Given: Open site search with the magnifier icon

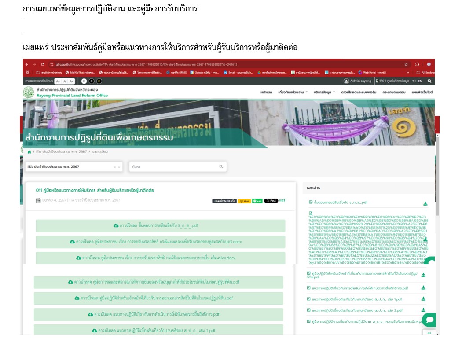Looking at the screenshot, I should point(429,81).
